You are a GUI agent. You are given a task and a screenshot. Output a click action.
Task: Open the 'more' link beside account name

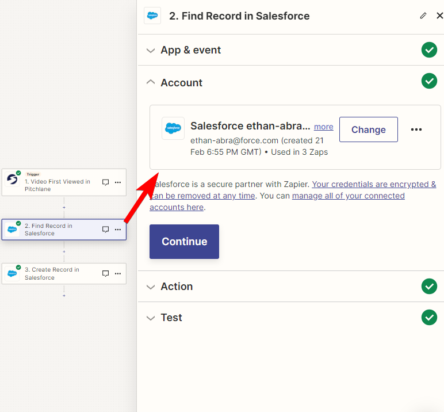point(323,127)
